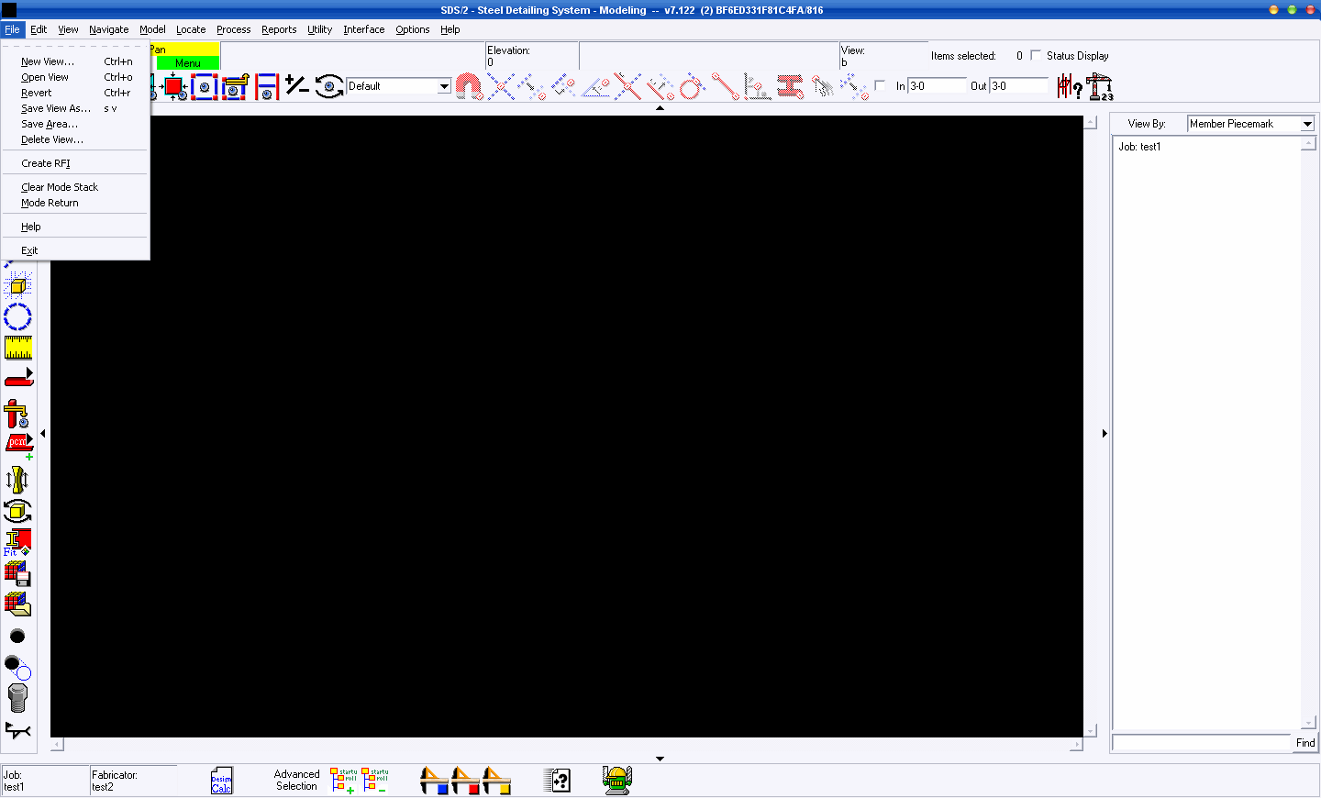Click the Fit I-beam icon

(17, 542)
